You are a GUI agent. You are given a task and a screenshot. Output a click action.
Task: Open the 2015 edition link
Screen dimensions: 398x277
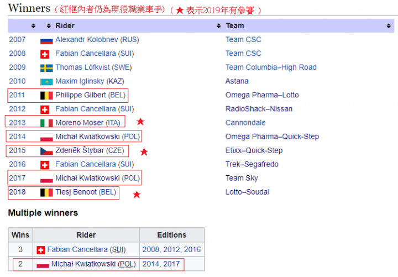click(17, 150)
